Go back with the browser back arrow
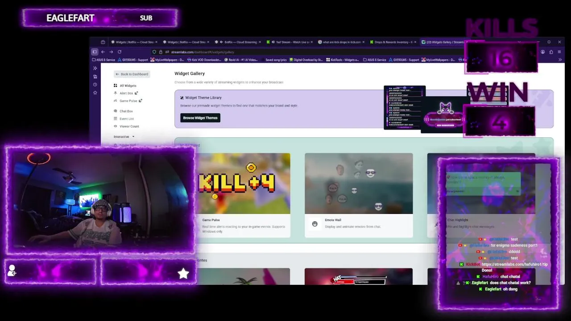 tap(103, 52)
